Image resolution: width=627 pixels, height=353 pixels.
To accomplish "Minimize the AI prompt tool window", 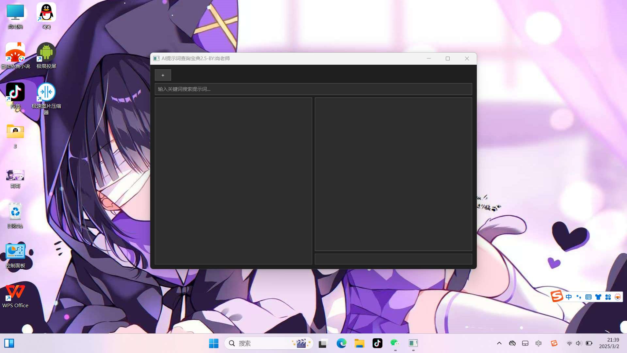I will 429,59.
